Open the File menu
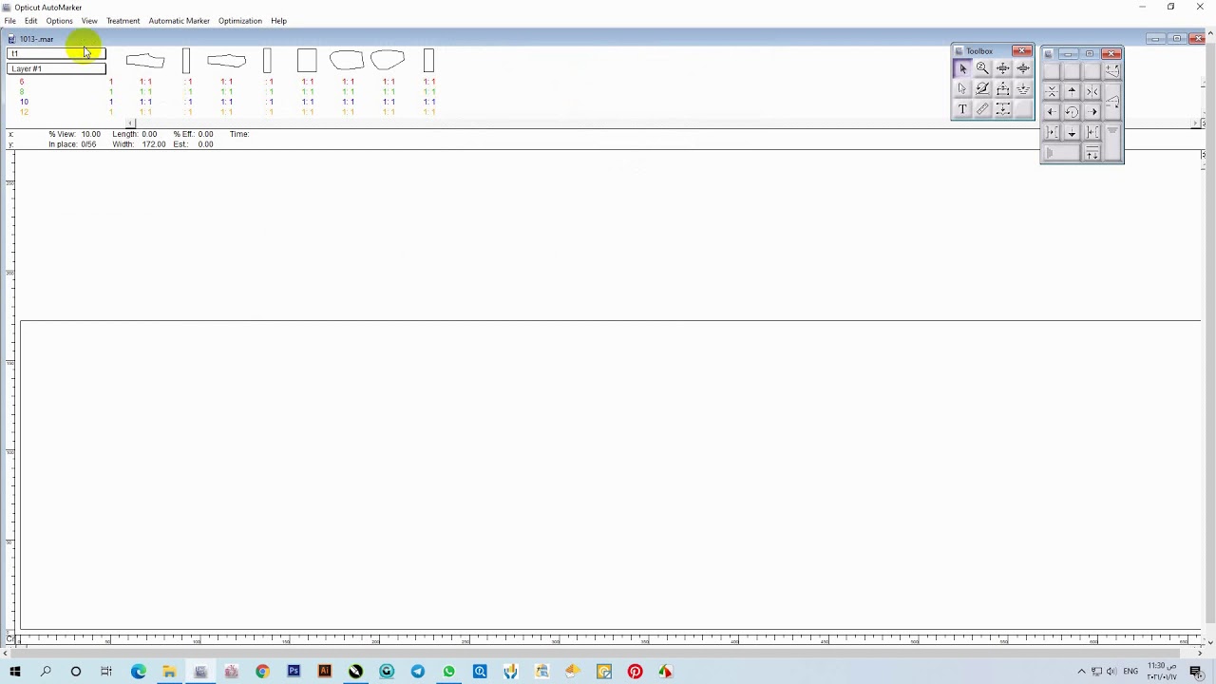Image resolution: width=1216 pixels, height=684 pixels. [x=9, y=21]
